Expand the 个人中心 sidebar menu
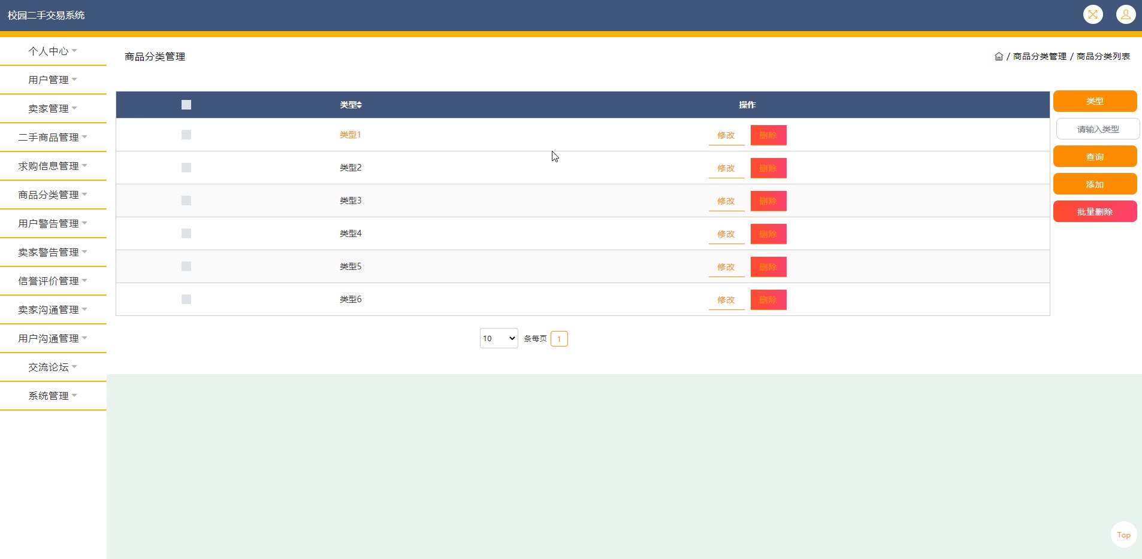 [x=53, y=51]
